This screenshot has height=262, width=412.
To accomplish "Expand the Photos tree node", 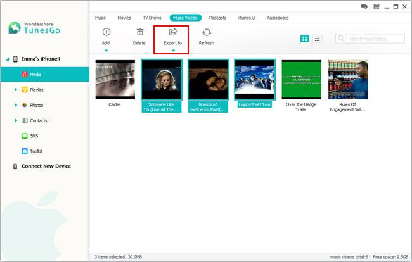I will [16, 105].
